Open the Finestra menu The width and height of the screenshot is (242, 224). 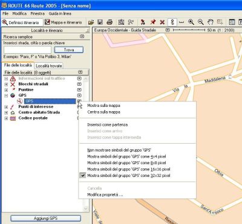pos(38,13)
